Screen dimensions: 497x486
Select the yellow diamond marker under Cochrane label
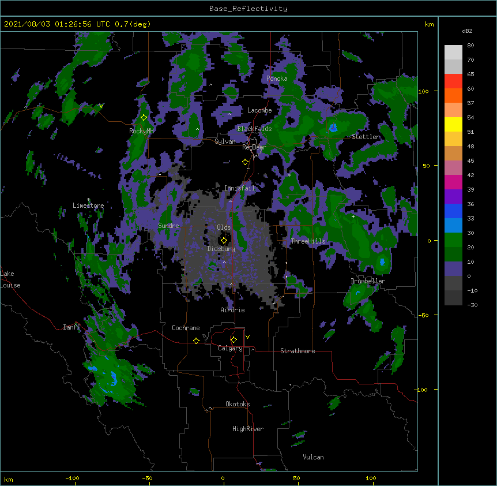196,341
